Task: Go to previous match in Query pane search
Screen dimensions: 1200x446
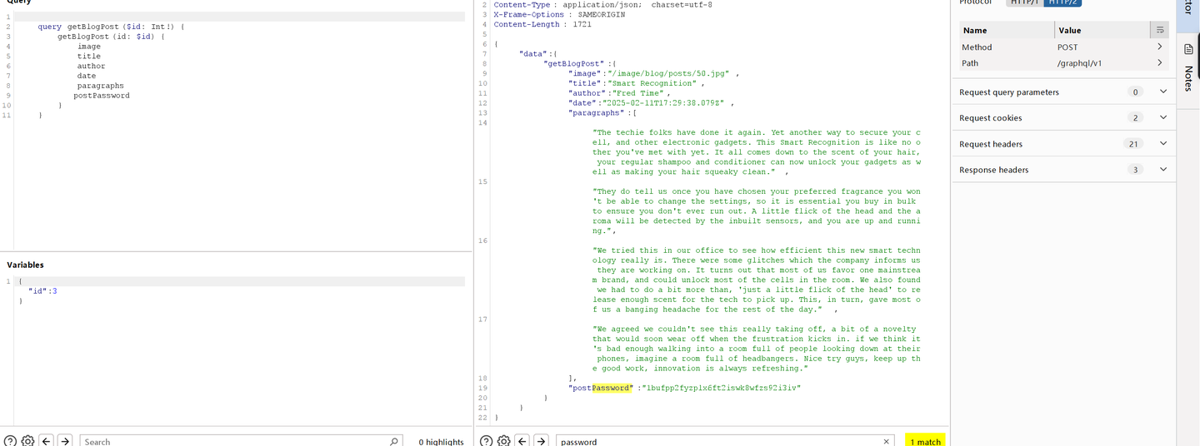Action: point(47,441)
